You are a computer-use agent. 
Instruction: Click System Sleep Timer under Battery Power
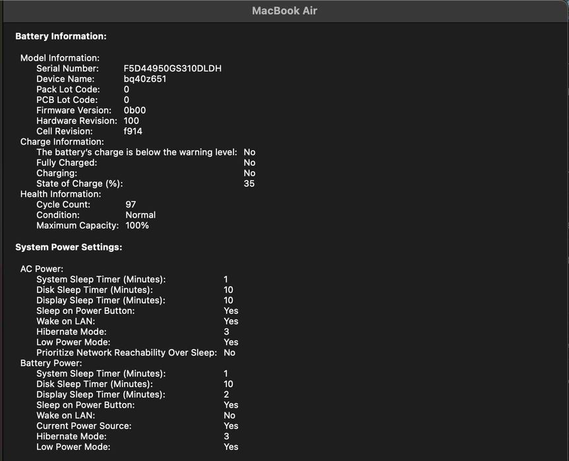(x=101, y=374)
